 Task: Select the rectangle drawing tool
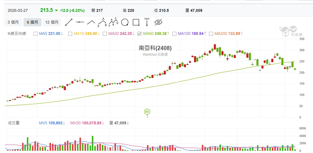[x=136, y=22]
